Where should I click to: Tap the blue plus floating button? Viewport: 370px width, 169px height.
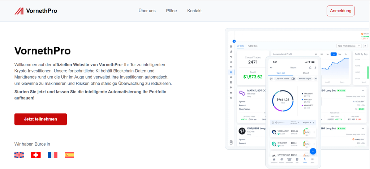(313, 151)
